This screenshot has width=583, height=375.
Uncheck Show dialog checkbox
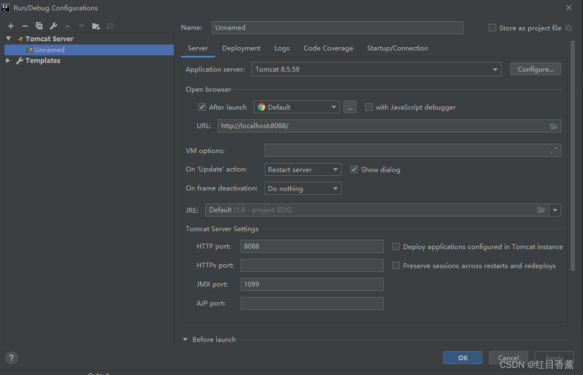(354, 169)
